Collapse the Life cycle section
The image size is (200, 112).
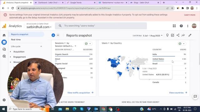(x=41, y=46)
